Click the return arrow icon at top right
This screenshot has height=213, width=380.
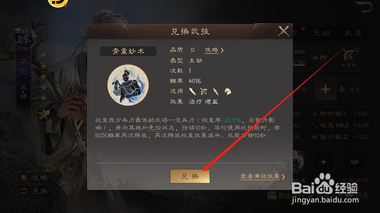[x=364, y=7]
